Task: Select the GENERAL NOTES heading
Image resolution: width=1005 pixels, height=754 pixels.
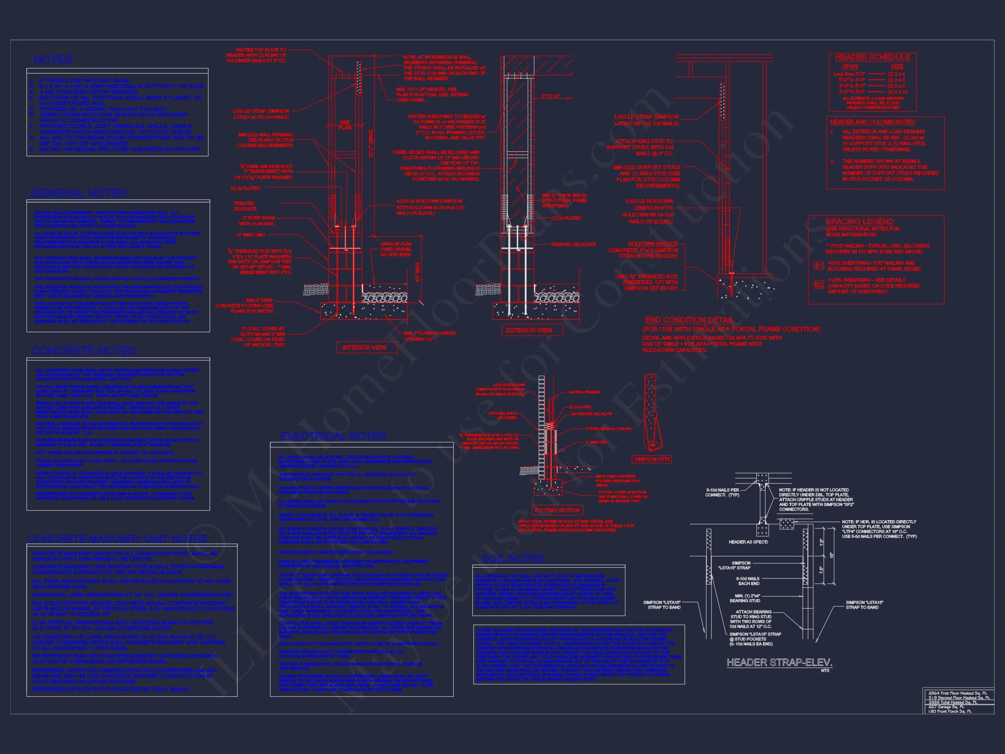Action: coord(79,194)
